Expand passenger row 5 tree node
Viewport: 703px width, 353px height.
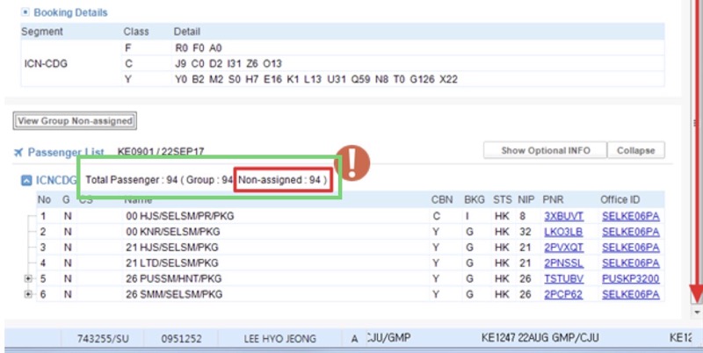click(x=27, y=279)
